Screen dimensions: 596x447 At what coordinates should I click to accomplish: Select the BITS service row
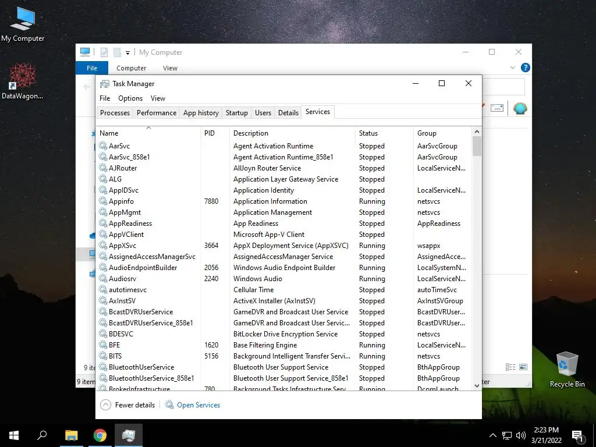pos(283,356)
